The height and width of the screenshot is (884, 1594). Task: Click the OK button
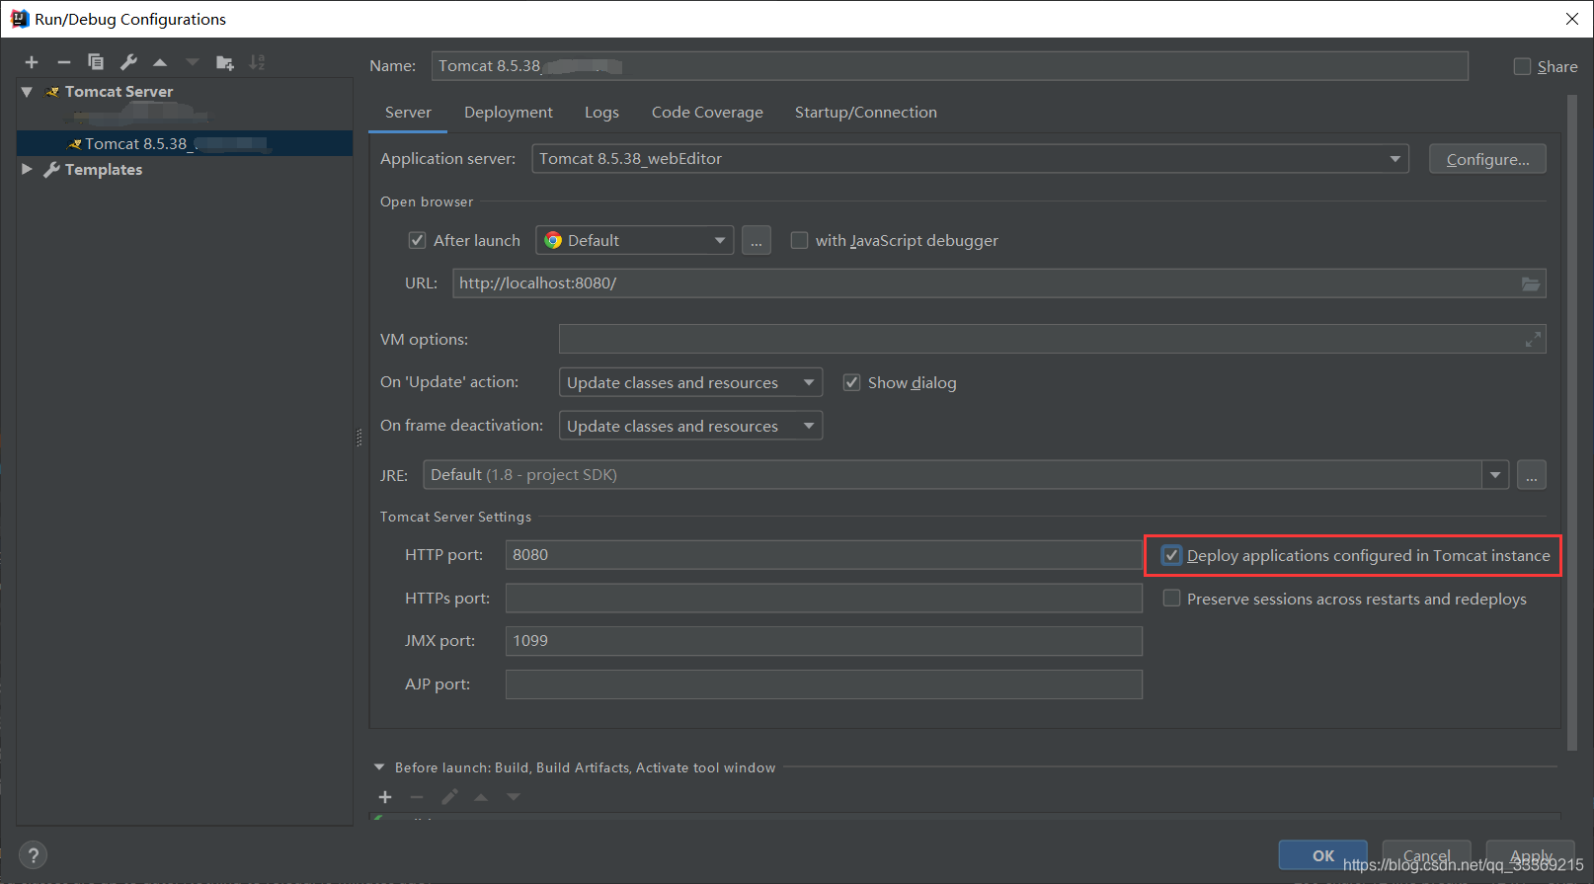[1323, 855]
